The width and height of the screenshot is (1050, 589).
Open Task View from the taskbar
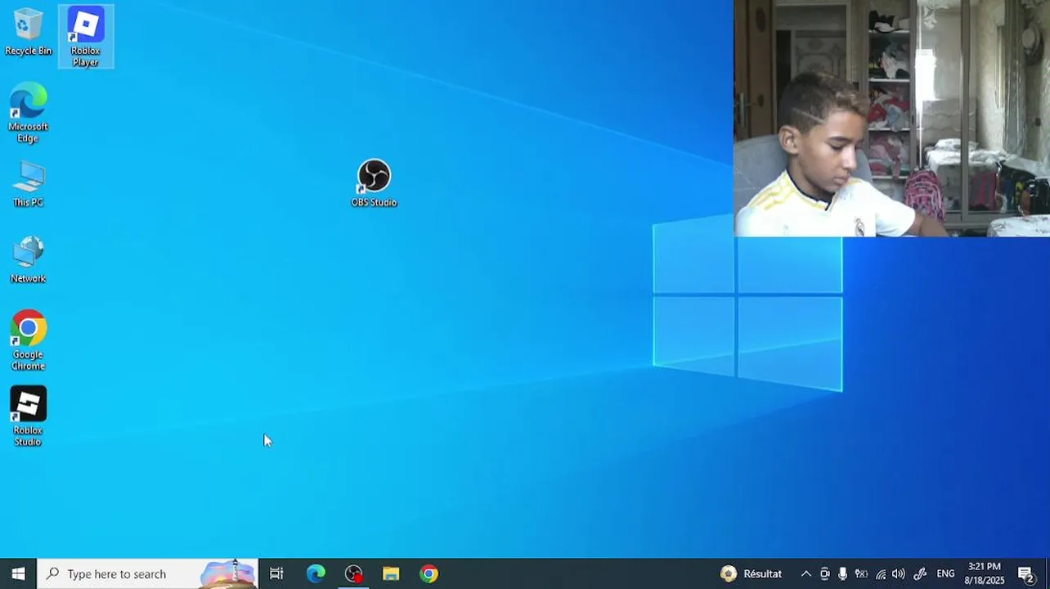click(276, 573)
